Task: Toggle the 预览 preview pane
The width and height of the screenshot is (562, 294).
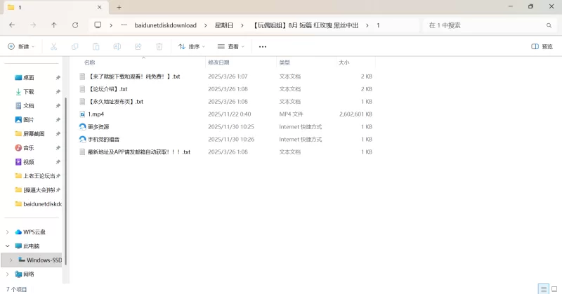Action: pos(542,46)
